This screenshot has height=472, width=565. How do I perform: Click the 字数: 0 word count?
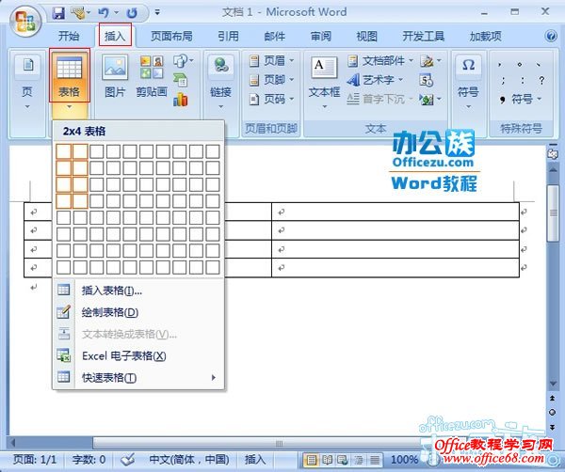click(x=89, y=460)
